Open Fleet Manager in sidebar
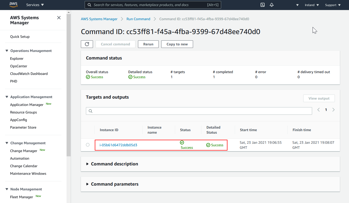The height and width of the screenshot is (203, 349). click(x=21, y=197)
